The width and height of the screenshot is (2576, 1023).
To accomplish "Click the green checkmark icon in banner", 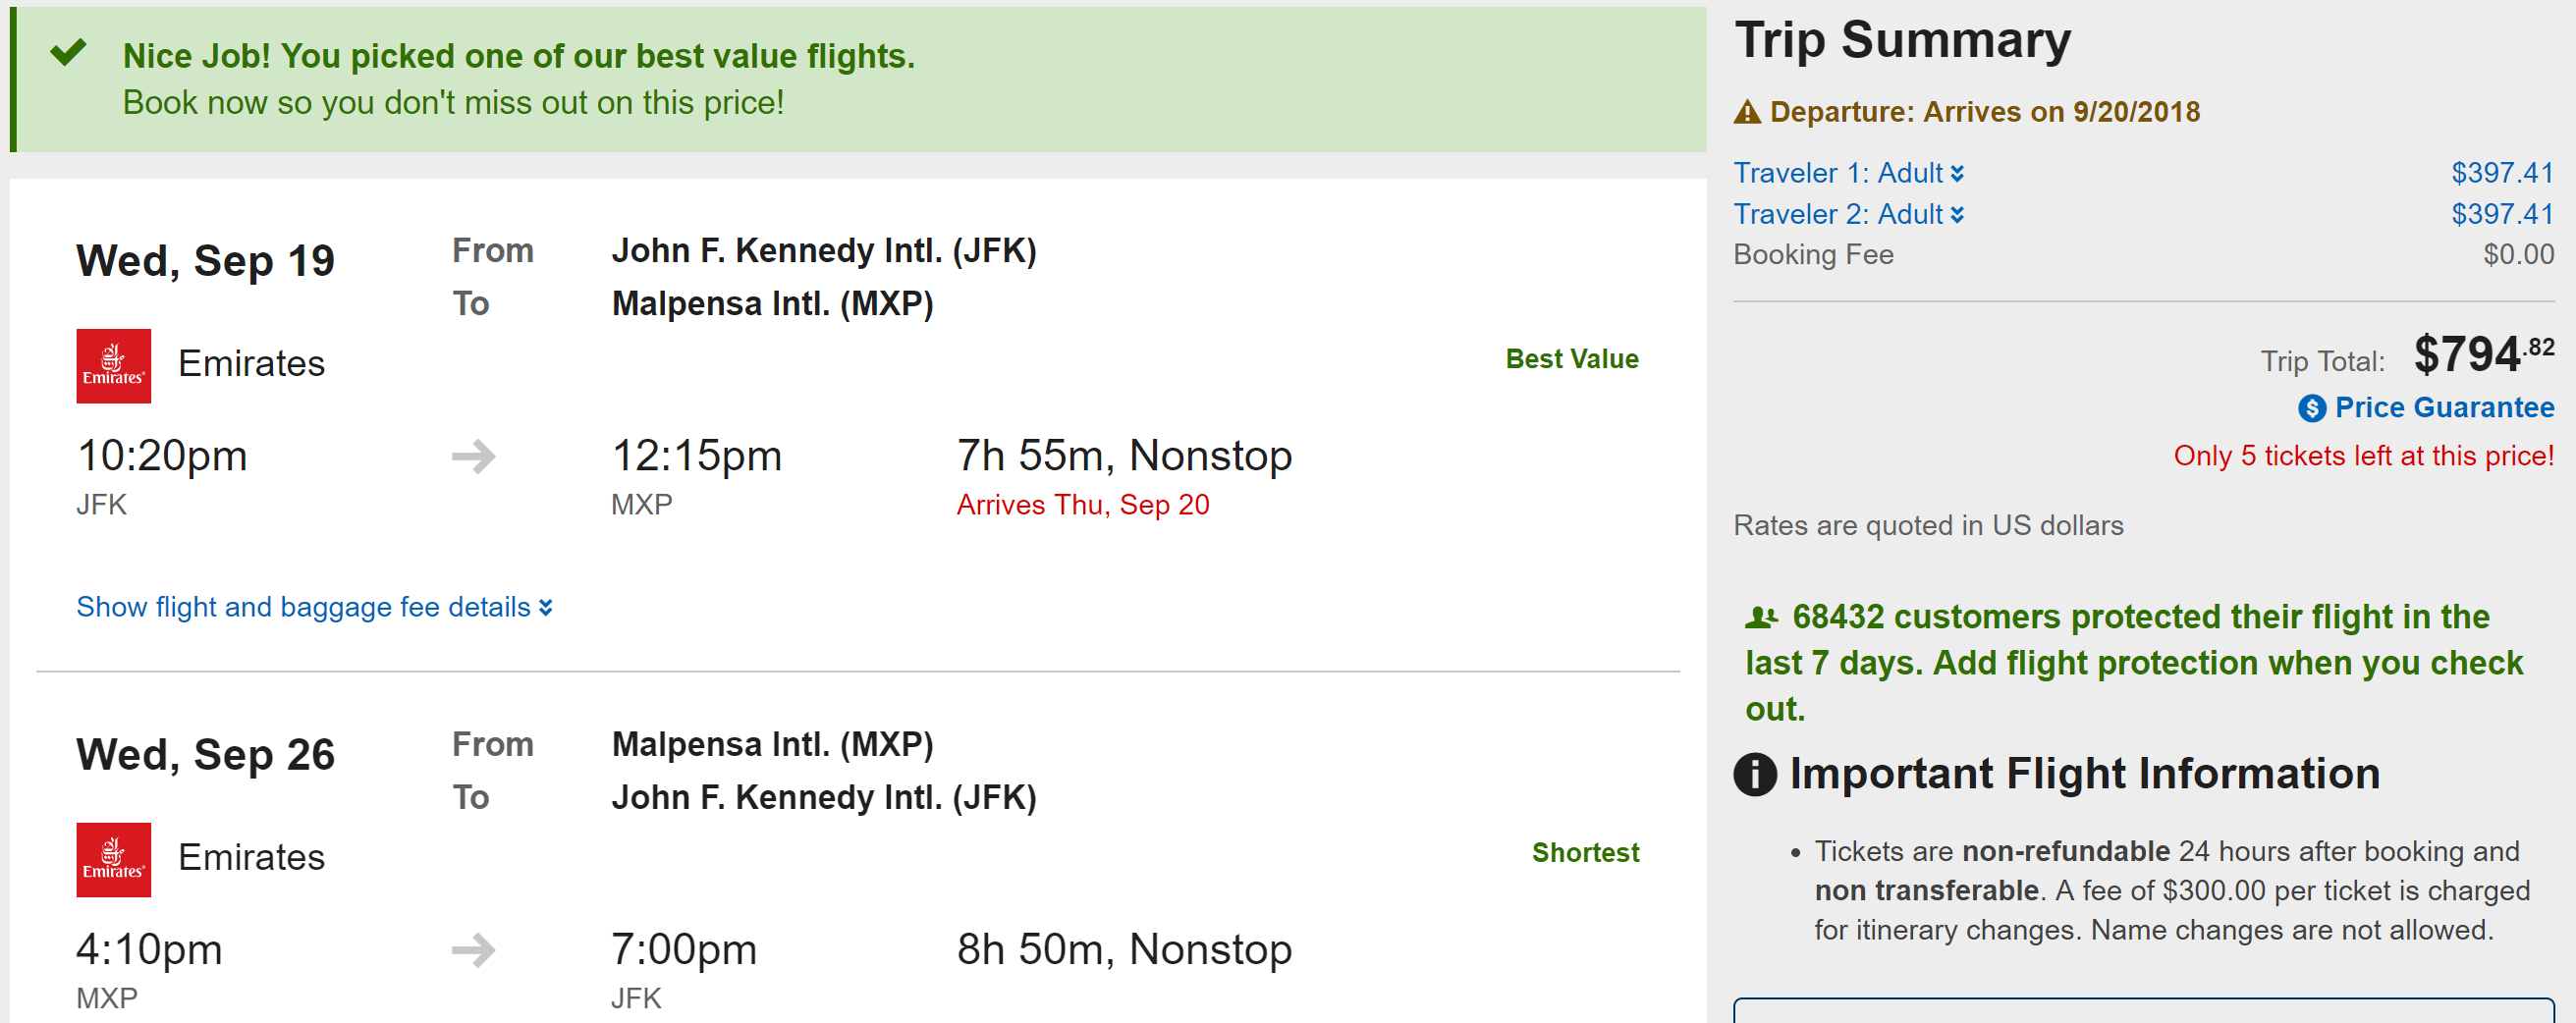I will pyautogui.click(x=68, y=52).
